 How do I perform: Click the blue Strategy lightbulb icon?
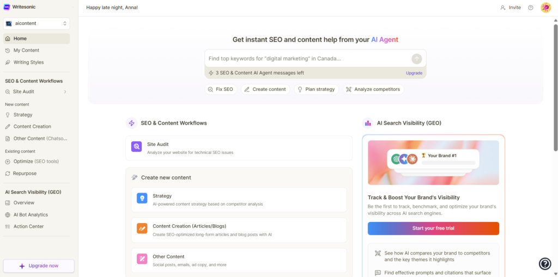pos(142,199)
